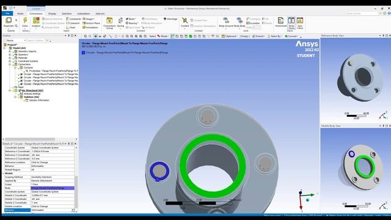391x220 pixels.
Task: Click the Assemble joints icon
Action: click(x=253, y=23)
